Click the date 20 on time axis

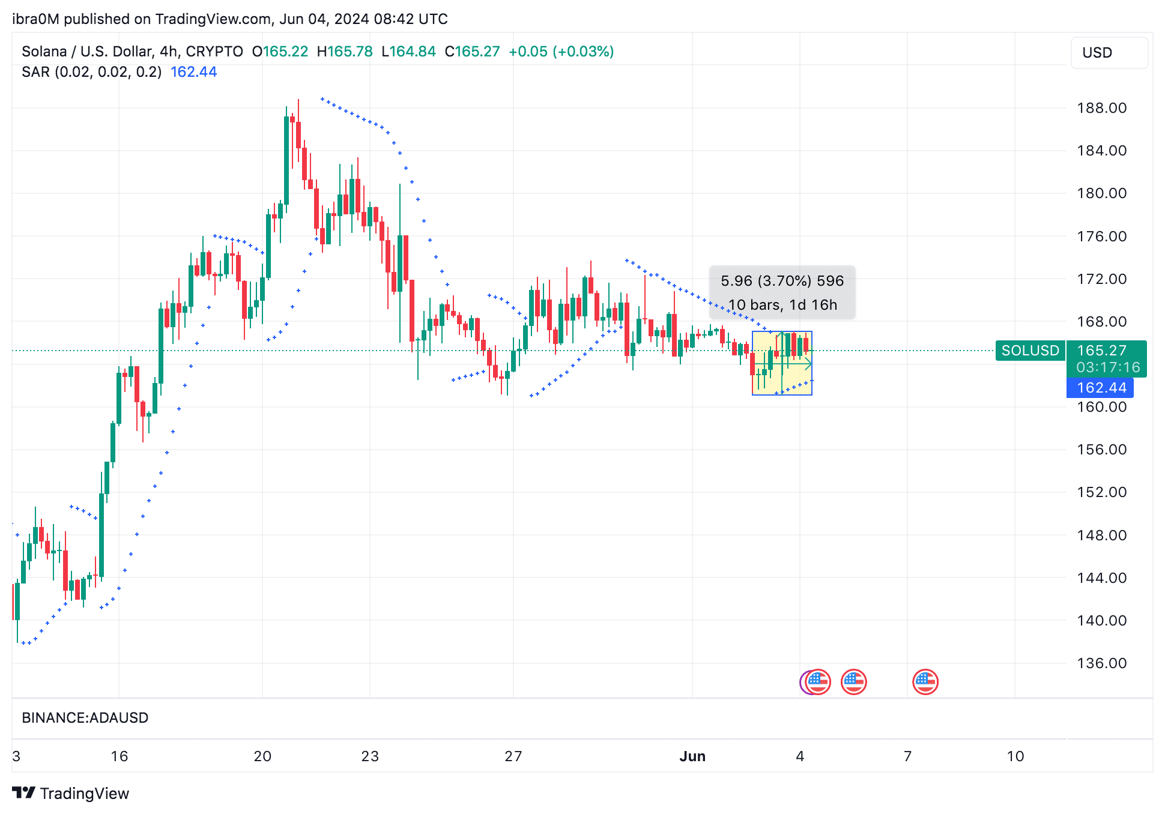coord(262,756)
